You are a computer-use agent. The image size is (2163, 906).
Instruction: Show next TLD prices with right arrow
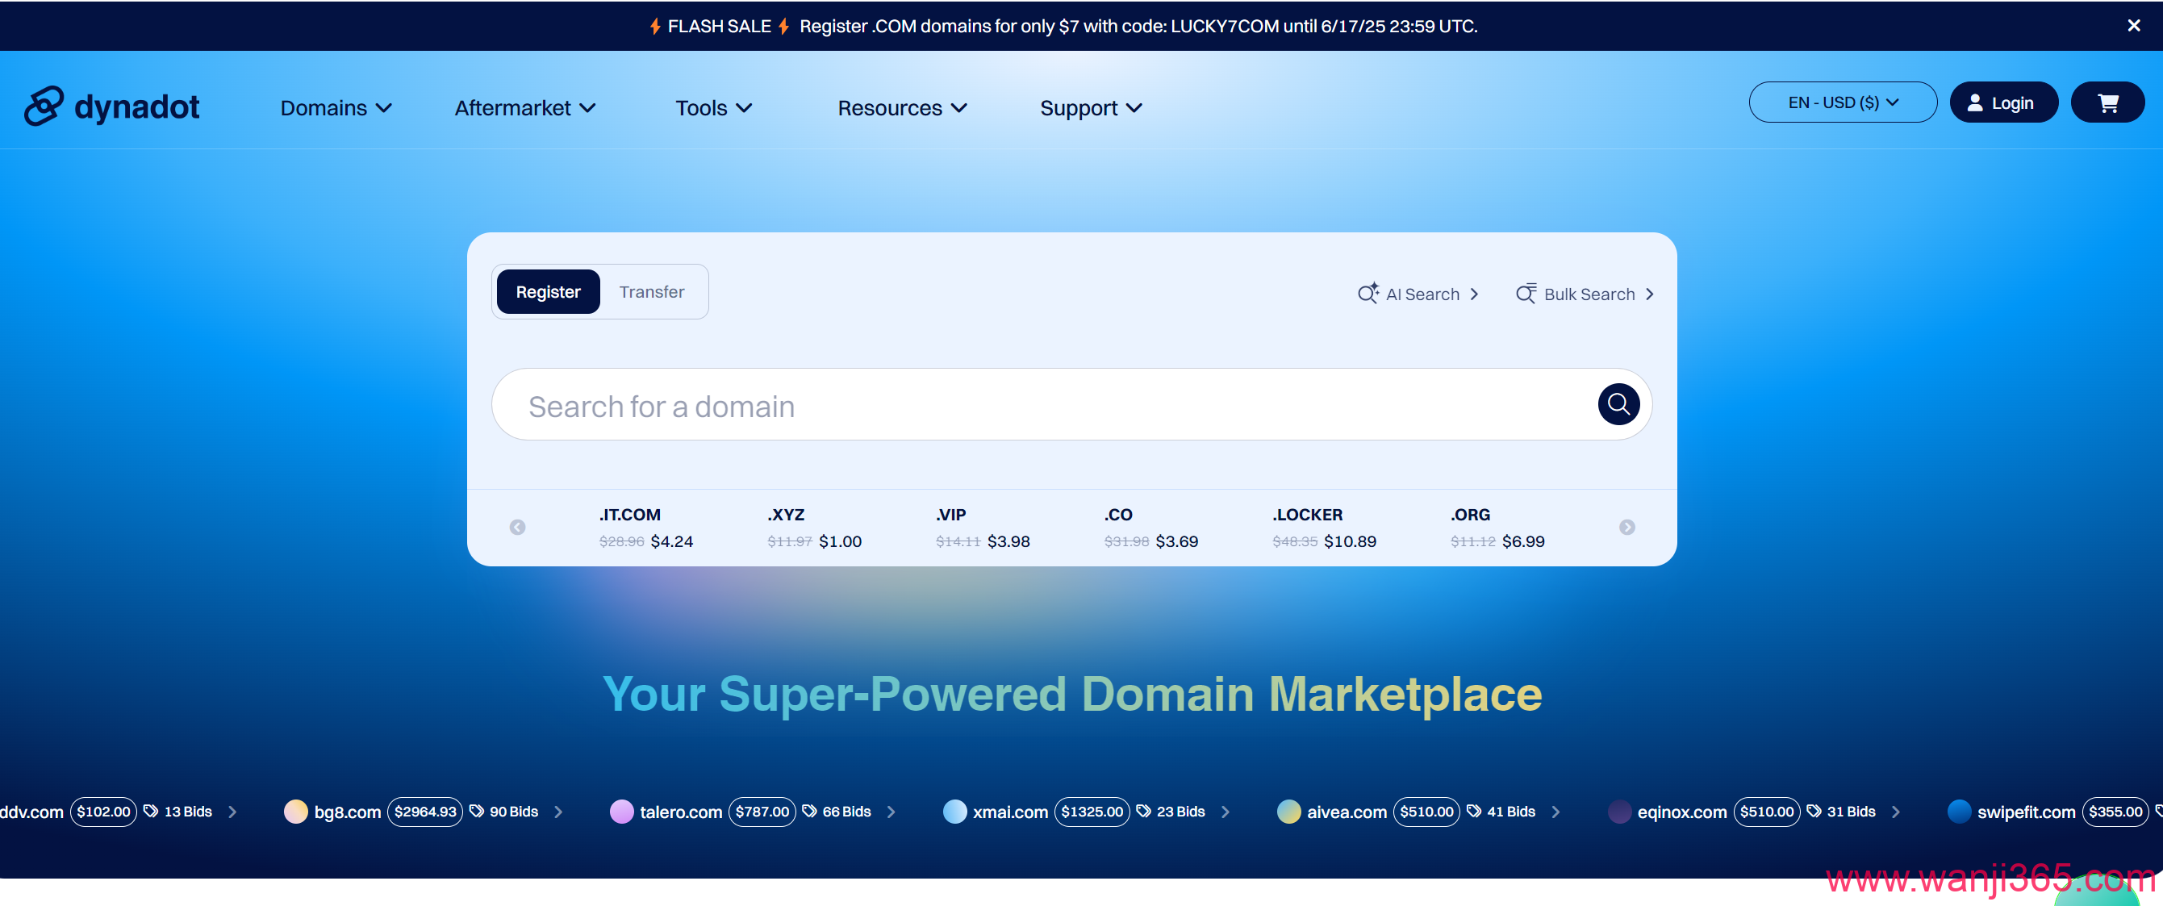point(1626,528)
